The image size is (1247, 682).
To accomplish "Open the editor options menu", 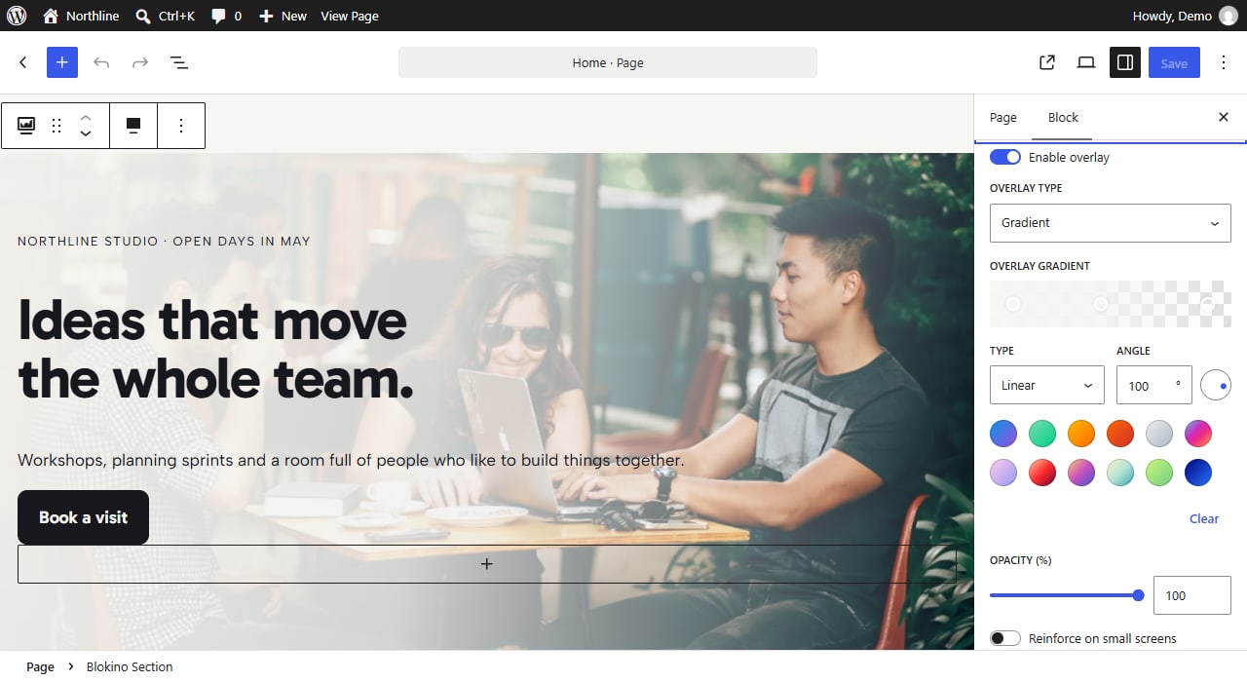I will 1224,62.
